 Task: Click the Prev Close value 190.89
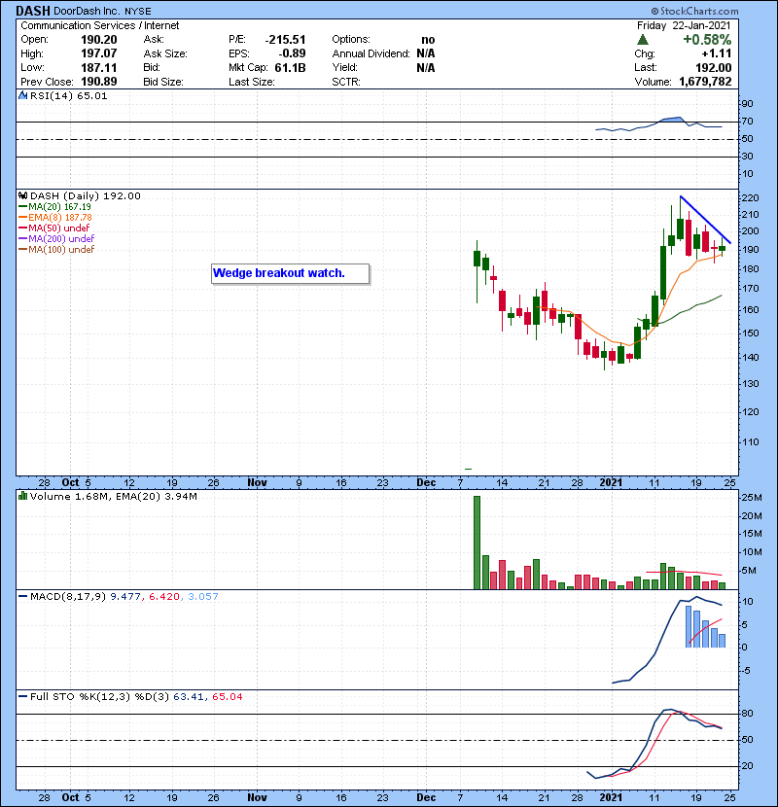[99, 82]
